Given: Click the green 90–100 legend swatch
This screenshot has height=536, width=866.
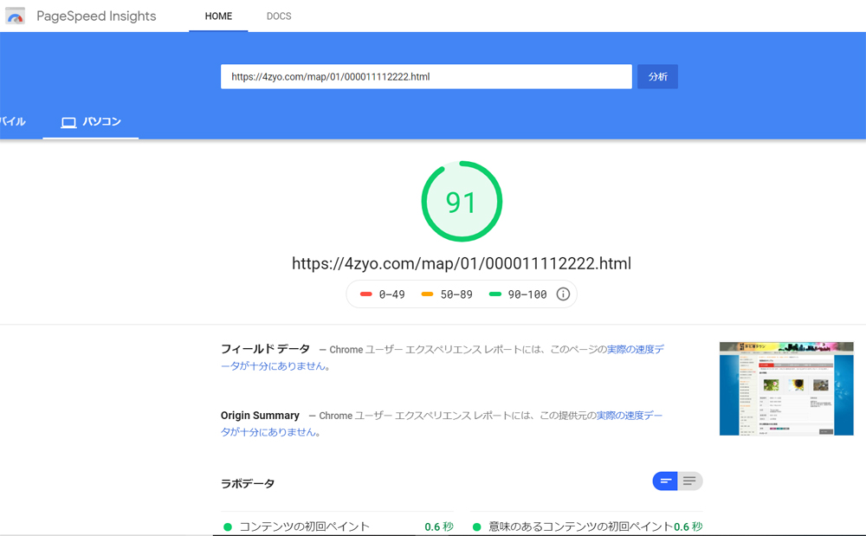Looking at the screenshot, I should coord(494,294).
